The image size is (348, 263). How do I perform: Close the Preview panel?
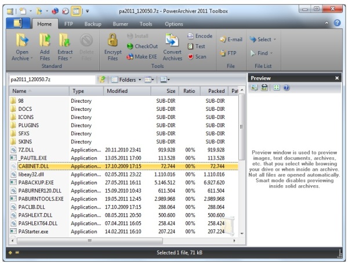(x=337, y=78)
